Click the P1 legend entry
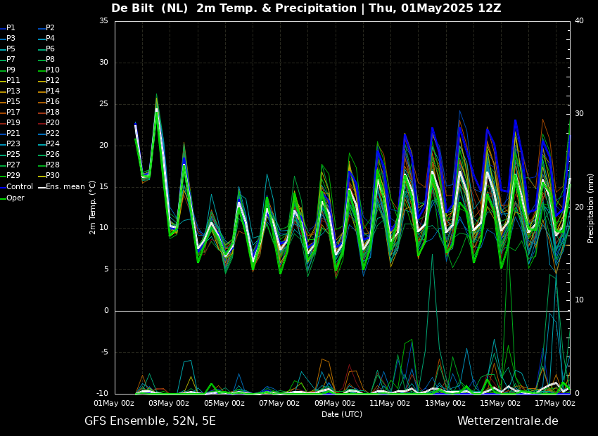The width and height of the screenshot is (598, 436). [11, 28]
